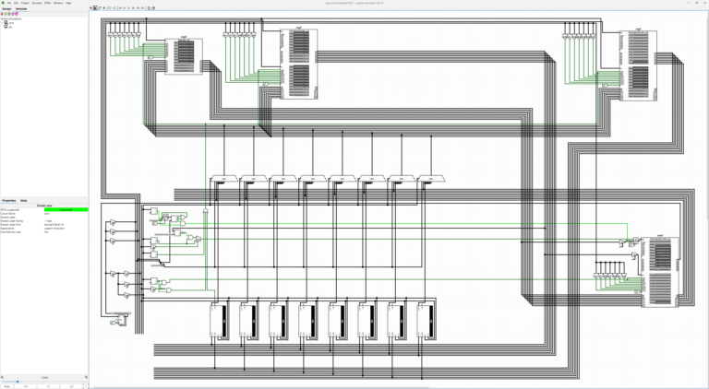Image resolution: width=709 pixels, height=389 pixels.
Task: Click the green simulation play icon
Action: click(x=6, y=14)
